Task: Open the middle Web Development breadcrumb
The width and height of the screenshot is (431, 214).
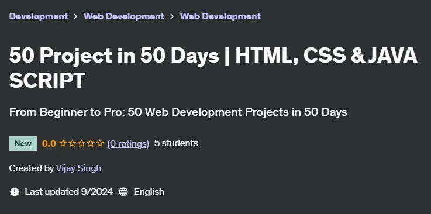Action: 124,16
